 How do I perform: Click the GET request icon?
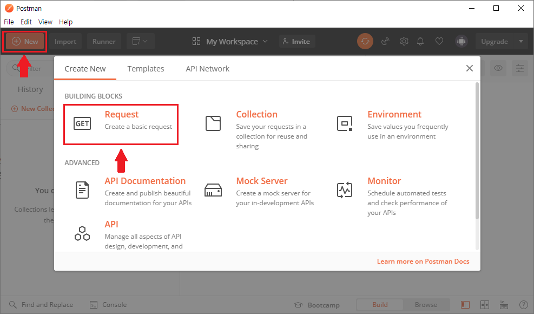point(82,123)
